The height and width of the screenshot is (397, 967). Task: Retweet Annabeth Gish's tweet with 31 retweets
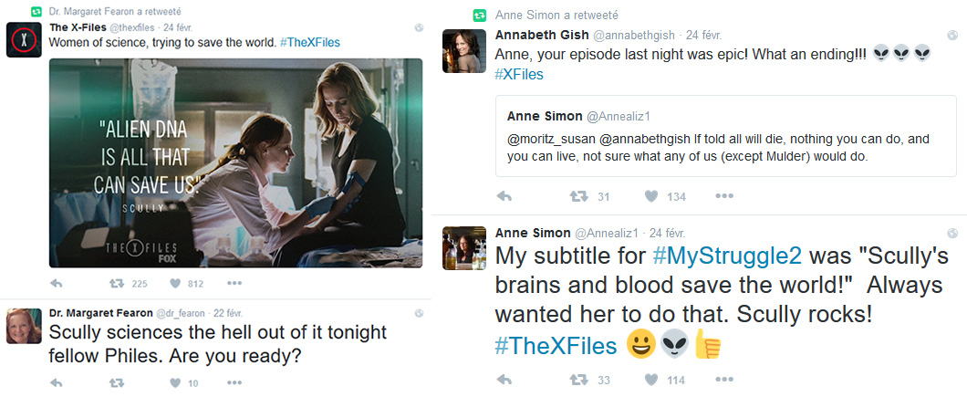[x=577, y=196]
